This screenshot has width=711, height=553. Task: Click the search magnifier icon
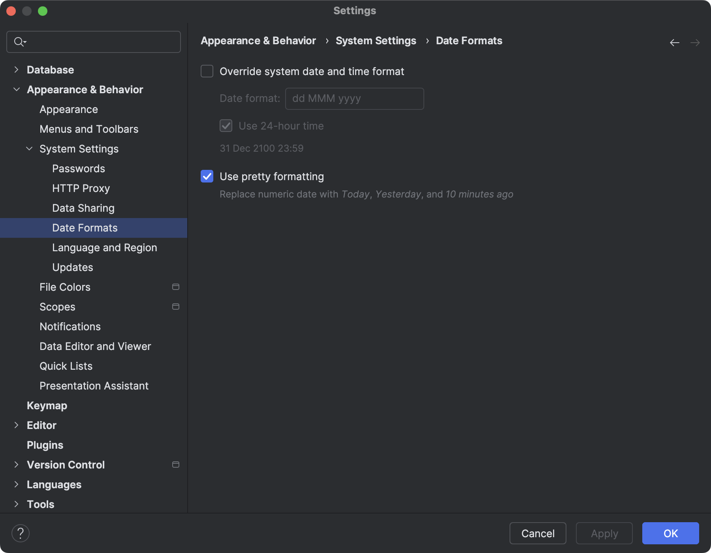[19, 41]
